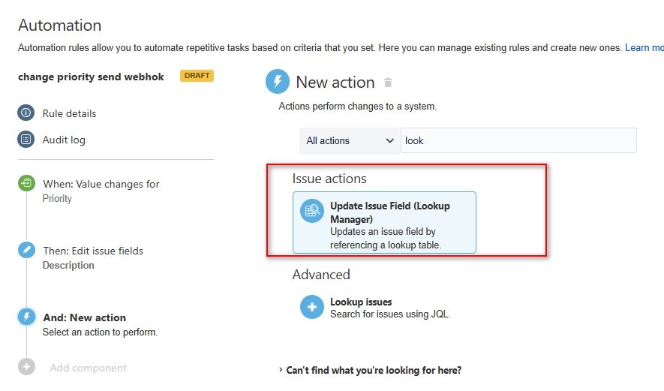Expand Can't find what you're looking for
664x391 pixels.
(x=371, y=370)
